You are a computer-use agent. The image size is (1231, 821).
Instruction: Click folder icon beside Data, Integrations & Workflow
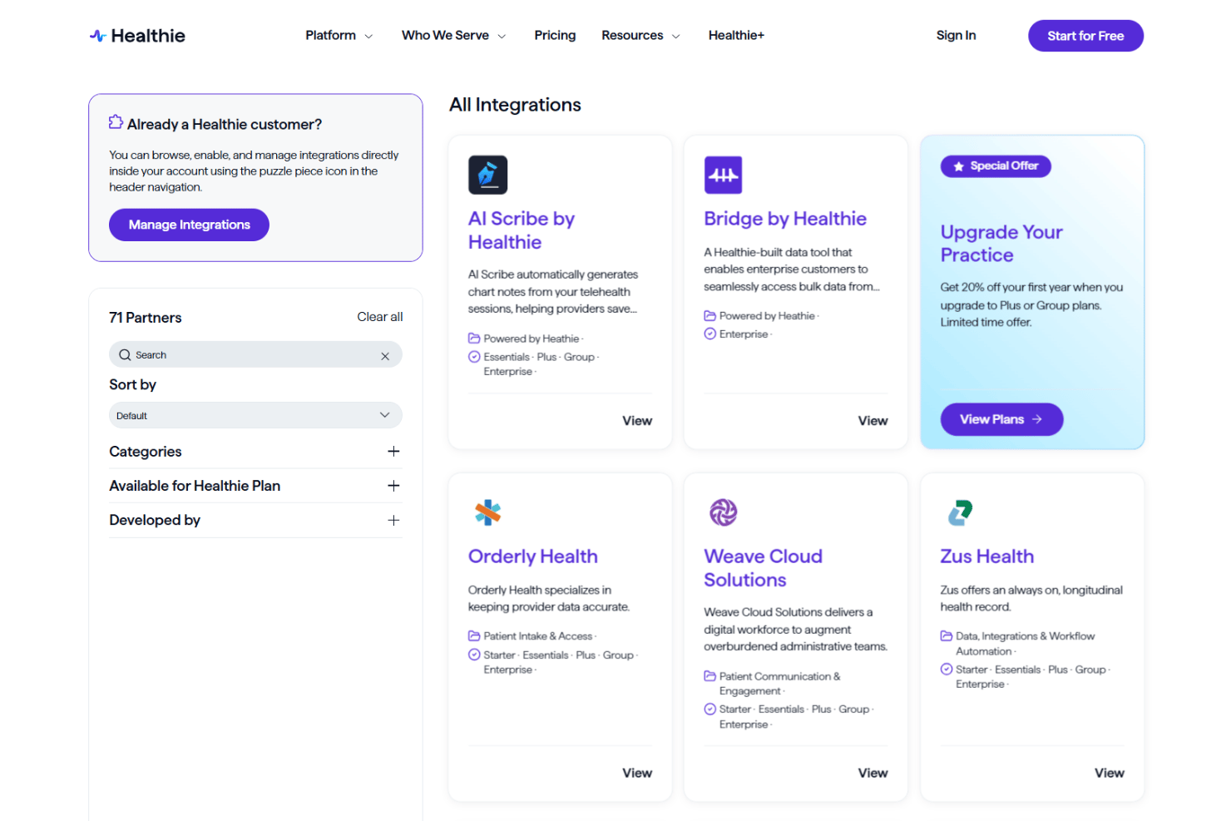click(947, 636)
